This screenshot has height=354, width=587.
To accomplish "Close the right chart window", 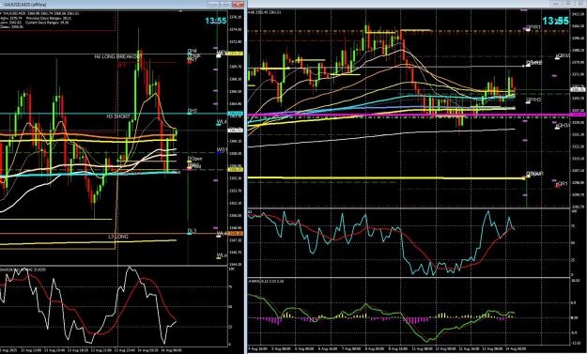I will [580, 4].
